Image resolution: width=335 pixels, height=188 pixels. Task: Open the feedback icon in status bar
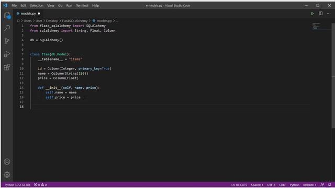click(x=322, y=184)
